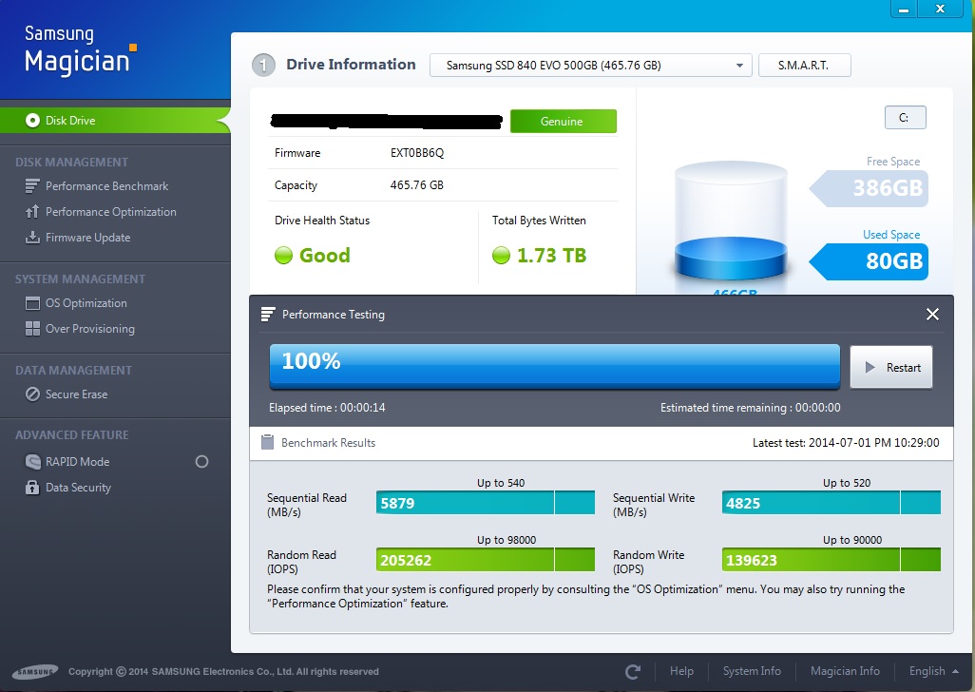Click the green Total Bytes Written indicator
This screenshot has height=692, width=975.
coord(501,255)
